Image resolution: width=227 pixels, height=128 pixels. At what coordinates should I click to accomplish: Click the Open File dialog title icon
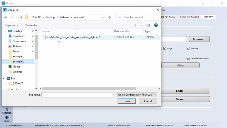[x=5, y=10]
